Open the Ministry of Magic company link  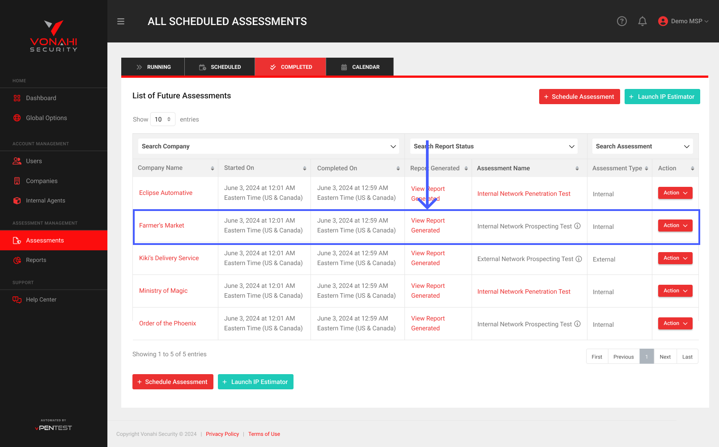163,291
